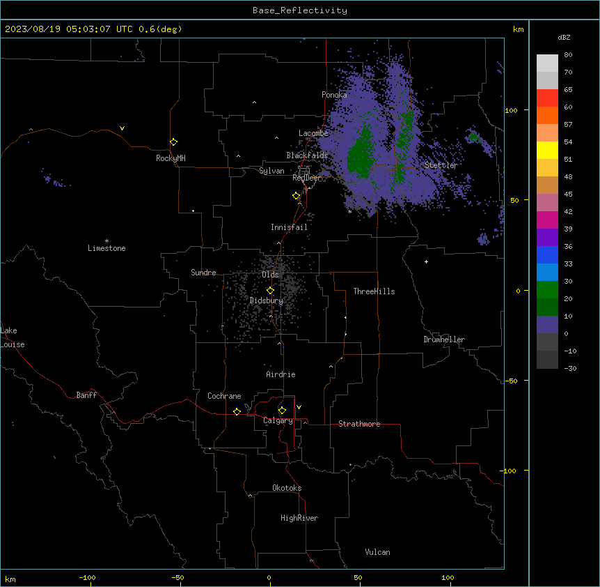This screenshot has height=587, width=600.
Task: Select the orange 60 dBZ legend swatch
Action: pyautogui.click(x=547, y=115)
